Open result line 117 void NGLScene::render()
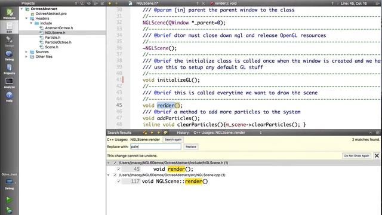 (175, 182)
